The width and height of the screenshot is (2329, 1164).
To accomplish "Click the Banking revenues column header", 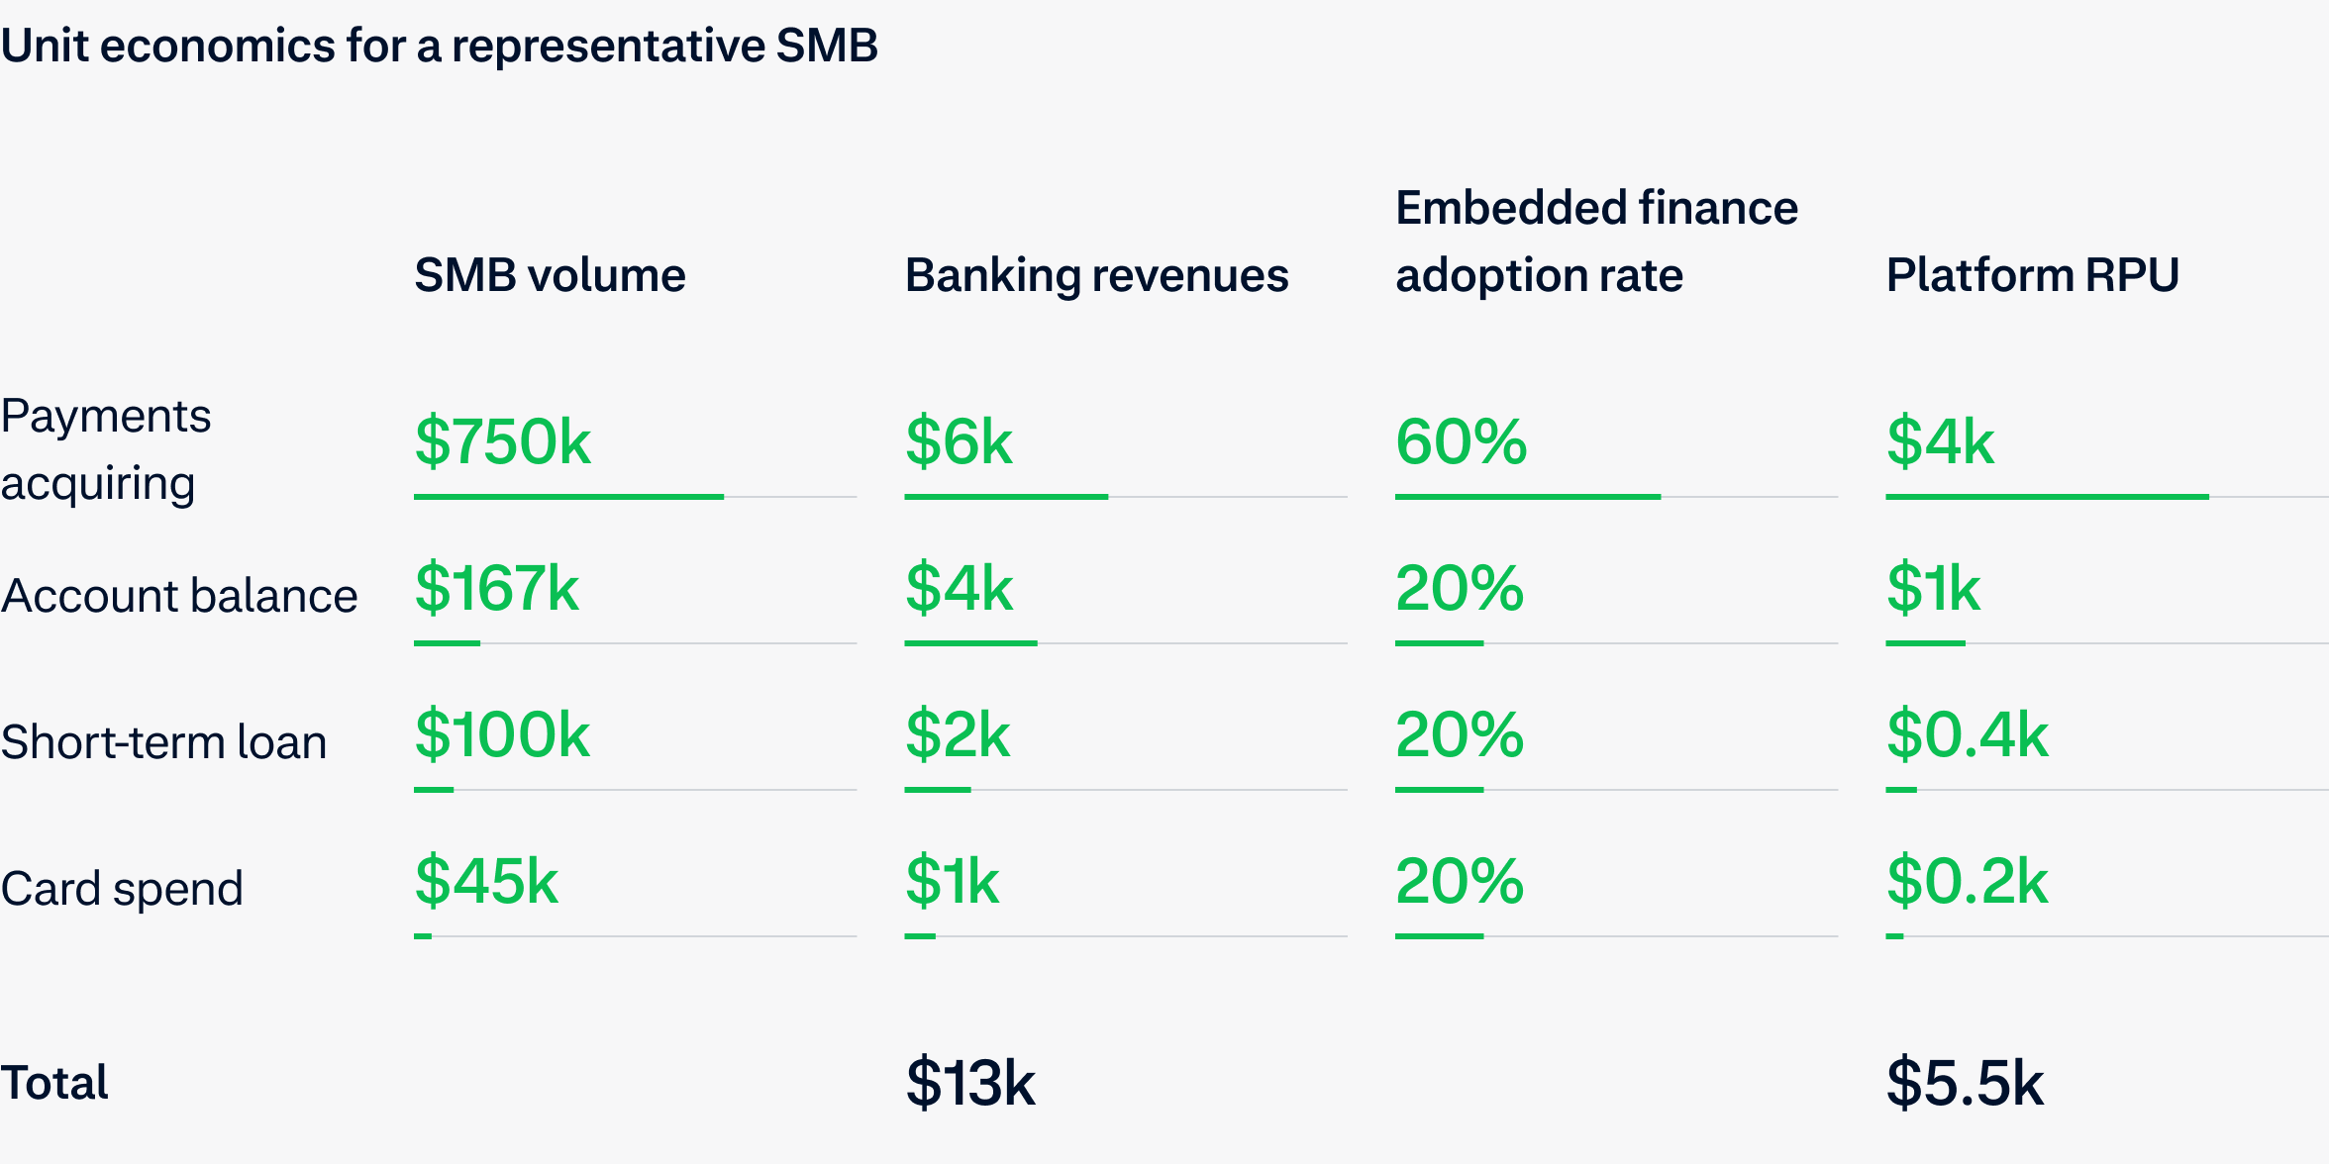I will coord(1096,275).
